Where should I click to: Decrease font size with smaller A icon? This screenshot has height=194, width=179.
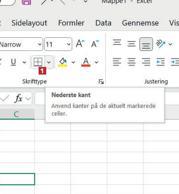95,44
